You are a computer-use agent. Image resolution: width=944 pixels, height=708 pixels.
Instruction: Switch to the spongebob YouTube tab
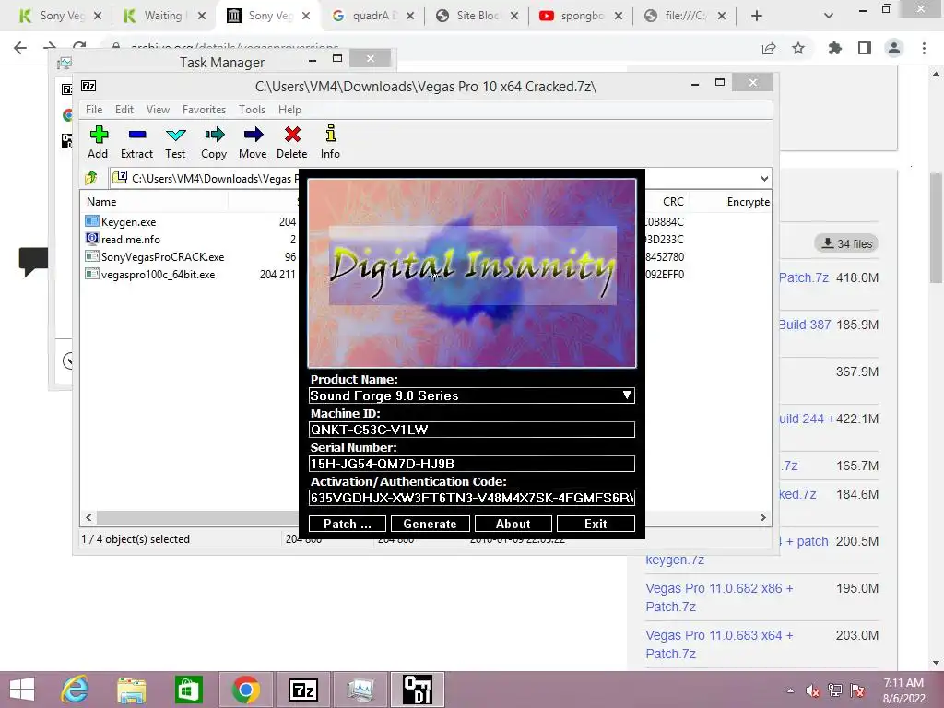coord(581,16)
